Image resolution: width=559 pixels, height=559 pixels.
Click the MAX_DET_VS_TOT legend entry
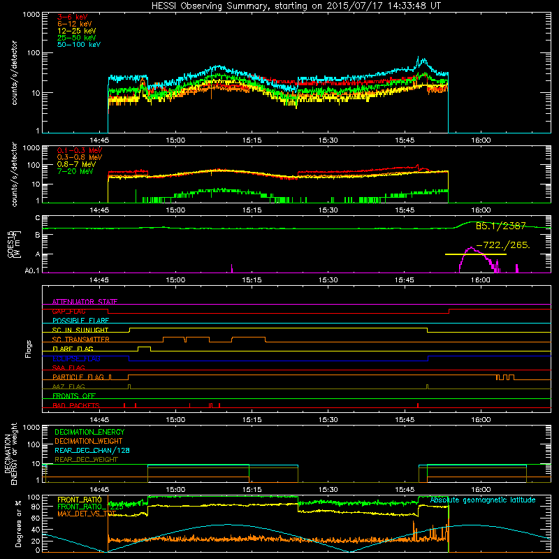[x=87, y=514]
